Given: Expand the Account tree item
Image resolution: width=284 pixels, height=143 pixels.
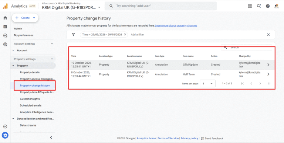Looking at the screenshot, I should tap(13, 50).
